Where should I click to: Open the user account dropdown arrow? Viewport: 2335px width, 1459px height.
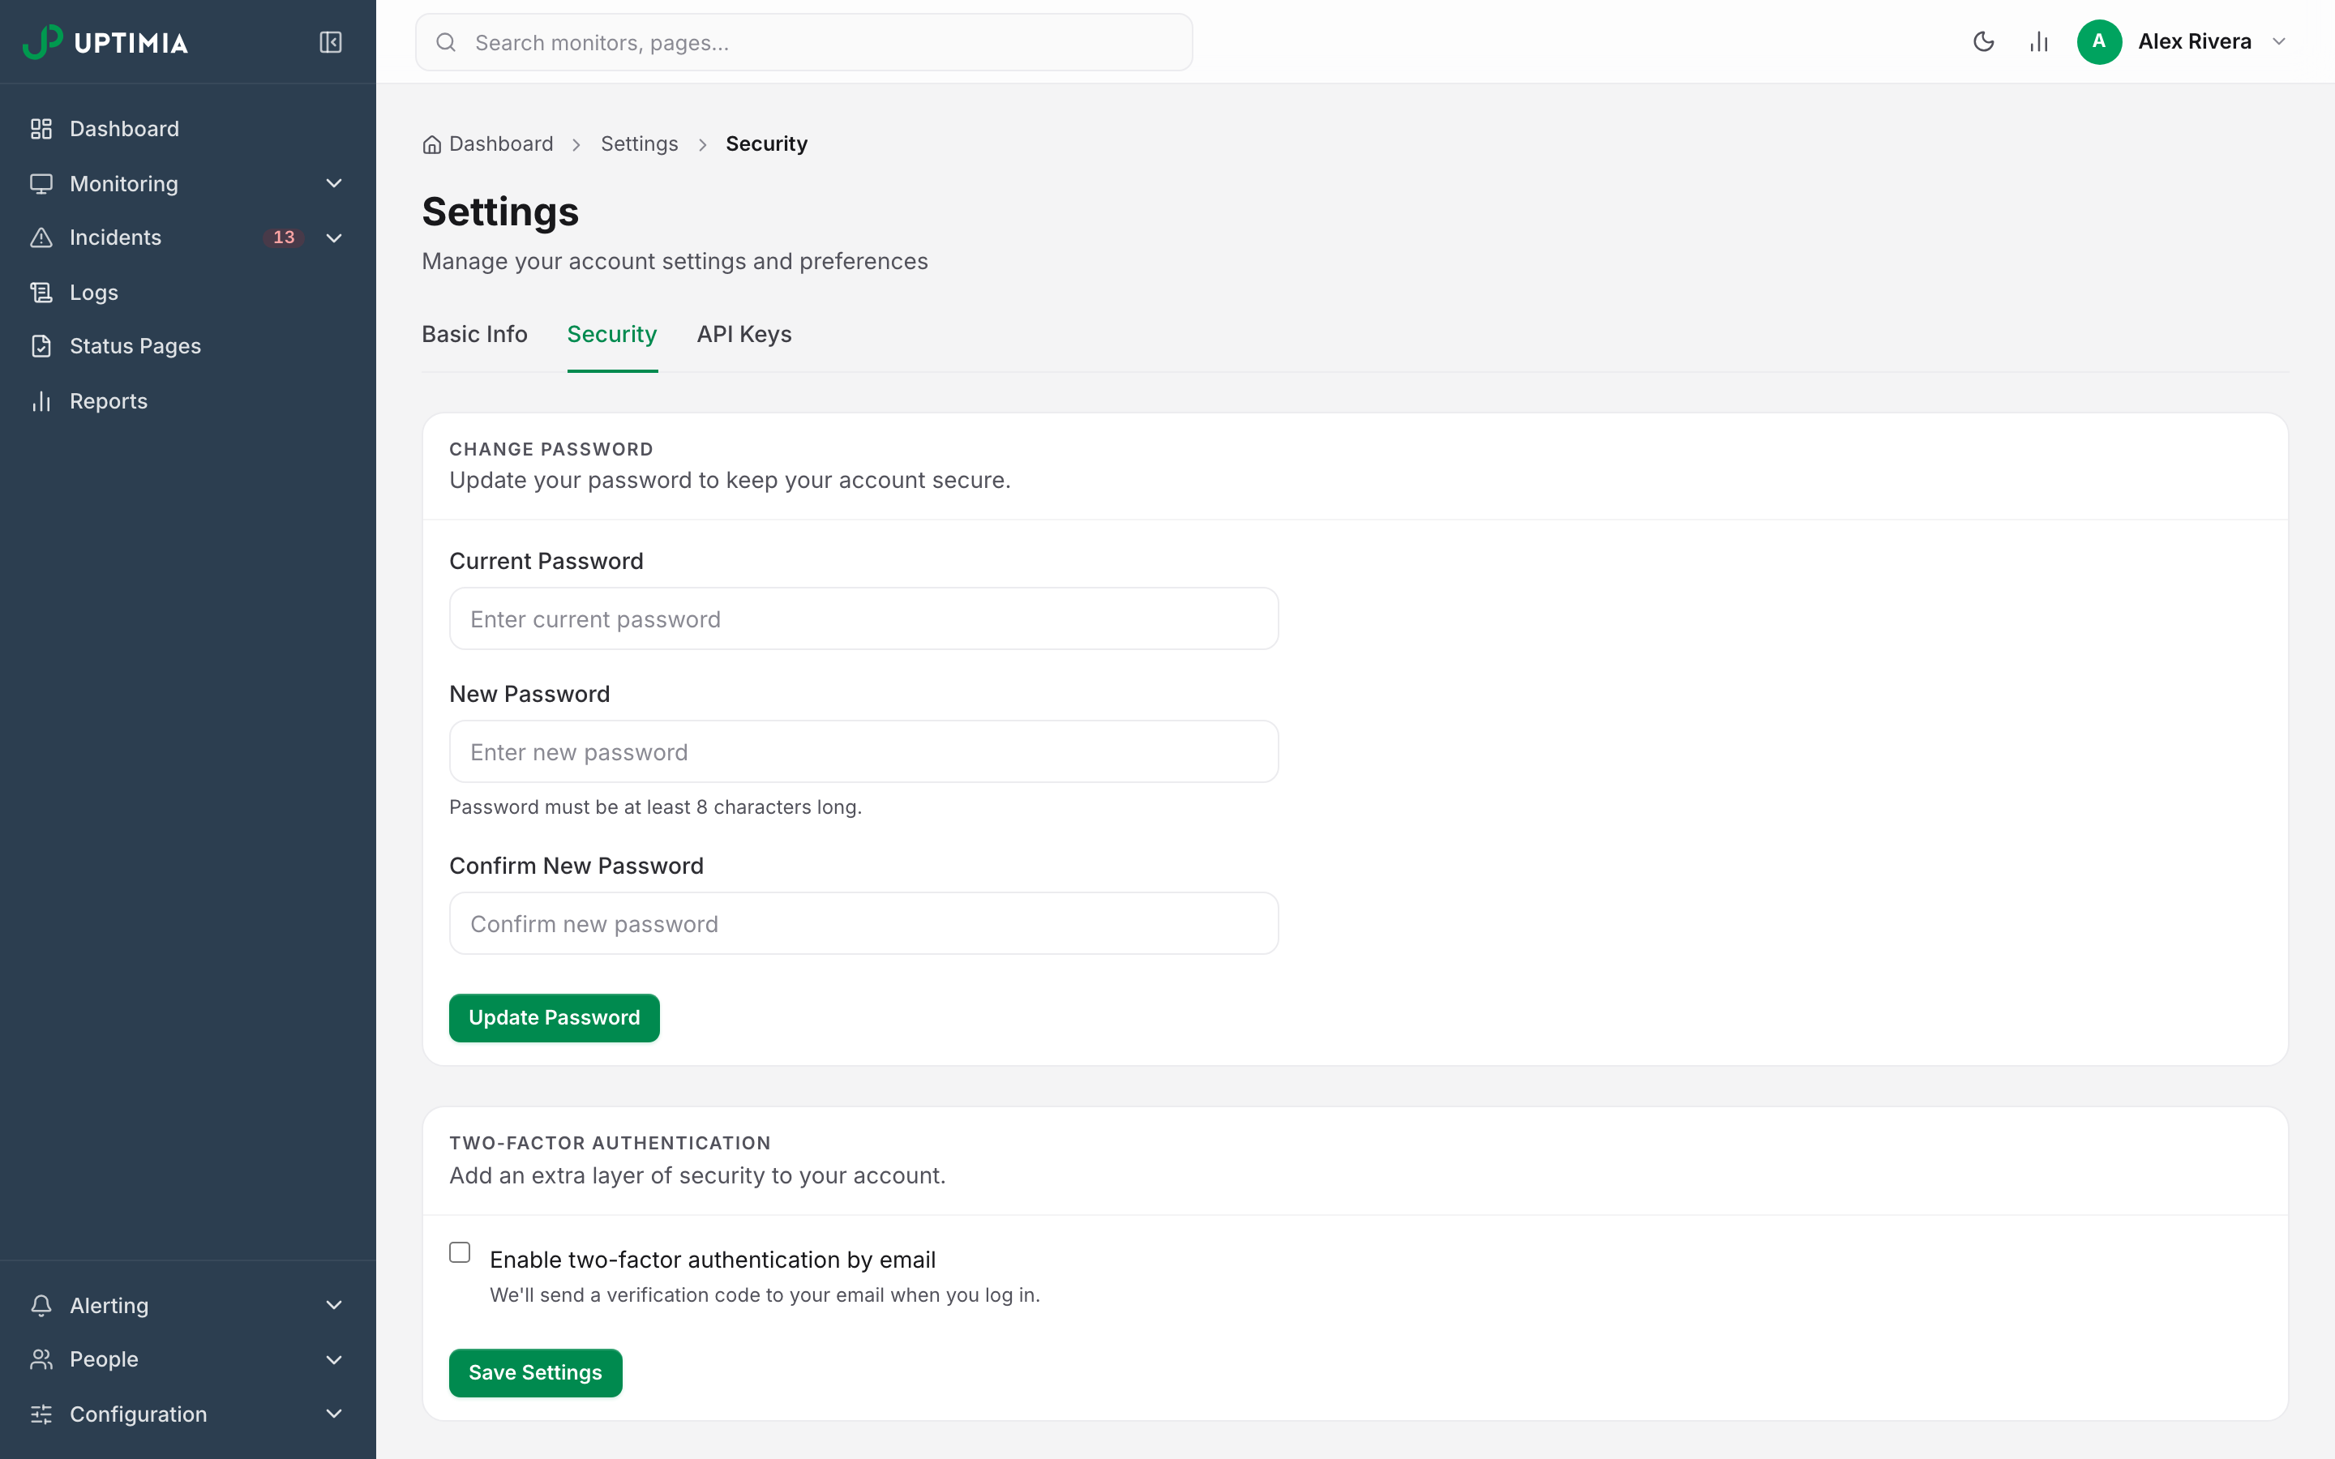[2279, 41]
